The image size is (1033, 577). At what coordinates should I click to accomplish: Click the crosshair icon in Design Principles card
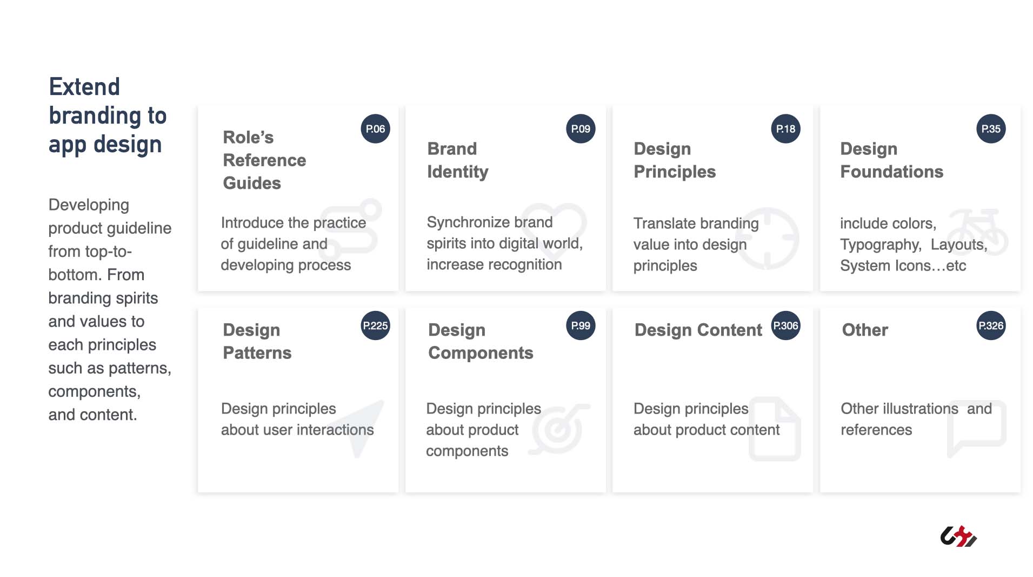coord(767,238)
